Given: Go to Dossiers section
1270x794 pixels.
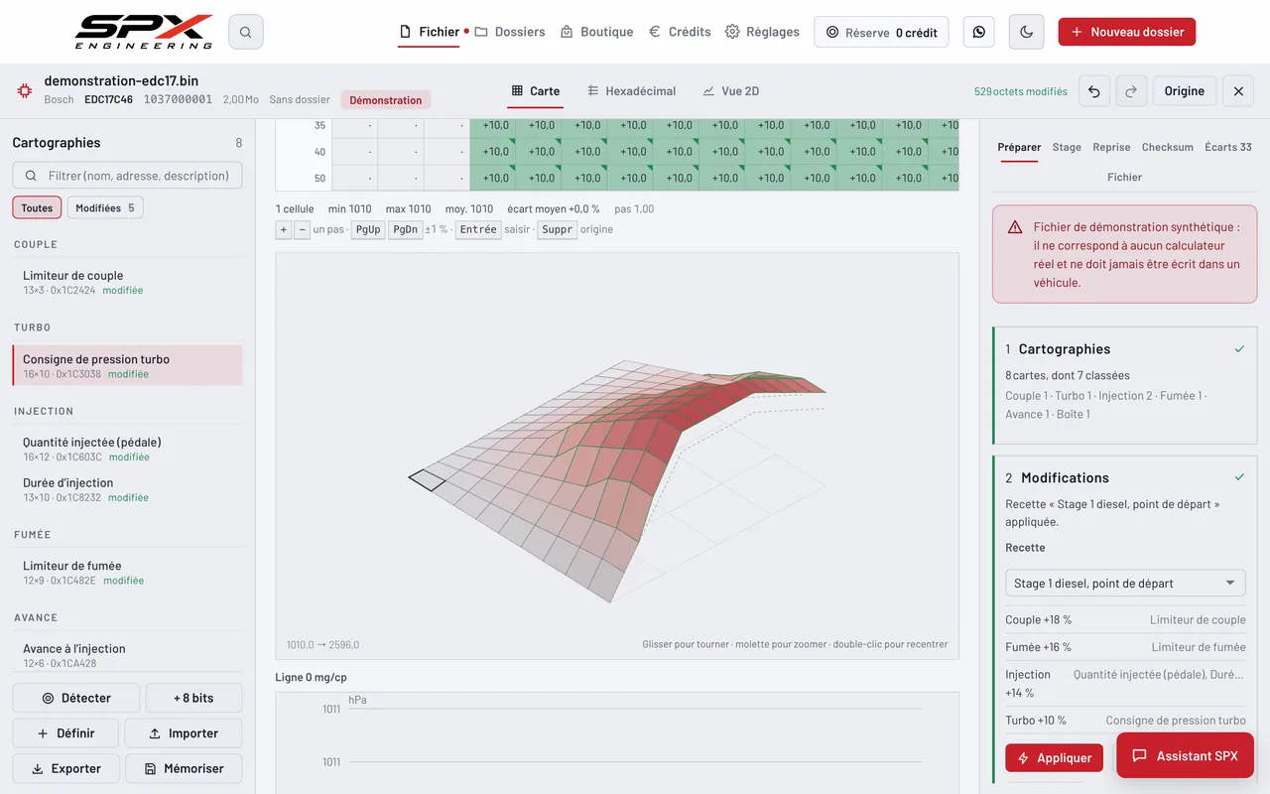Looking at the screenshot, I should tap(510, 32).
